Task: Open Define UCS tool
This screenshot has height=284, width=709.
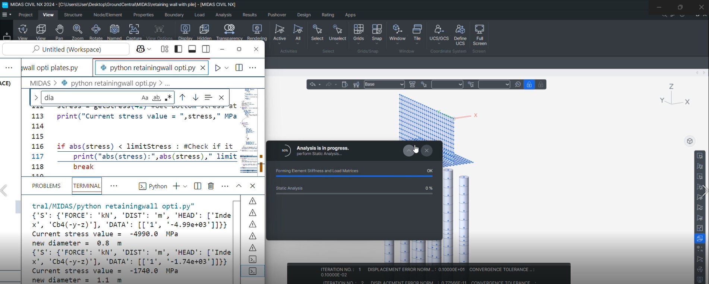Action: (460, 34)
